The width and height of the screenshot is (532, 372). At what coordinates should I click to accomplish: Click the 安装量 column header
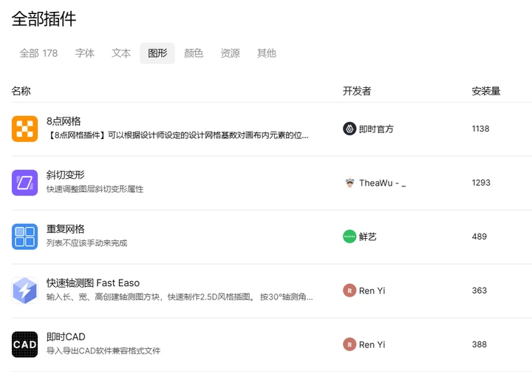tap(486, 91)
